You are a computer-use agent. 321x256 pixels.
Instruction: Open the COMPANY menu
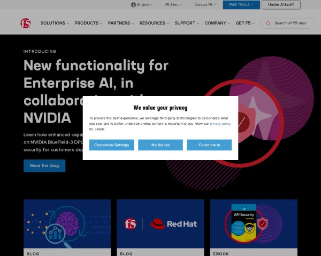[x=217, y=23]
